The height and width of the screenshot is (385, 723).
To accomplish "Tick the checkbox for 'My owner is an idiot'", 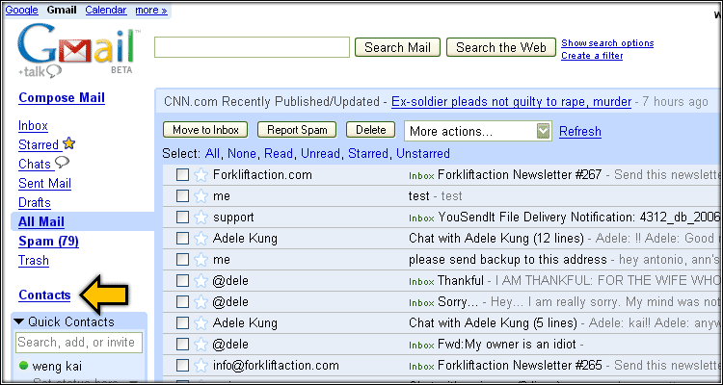I will (x=182, y=345).
